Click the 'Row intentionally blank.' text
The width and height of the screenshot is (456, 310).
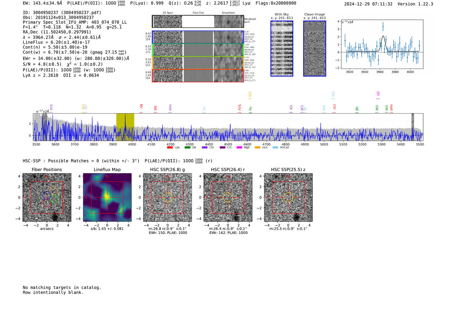click(x=53, y=292)
